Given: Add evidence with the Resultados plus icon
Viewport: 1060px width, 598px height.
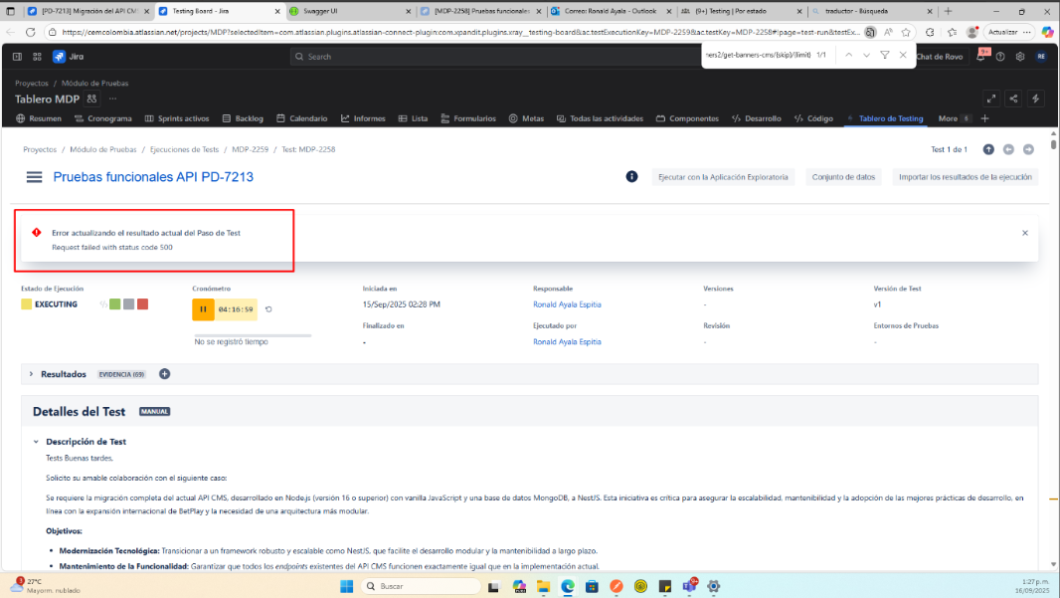Looking at the screenshot, I should pos(165,374).
